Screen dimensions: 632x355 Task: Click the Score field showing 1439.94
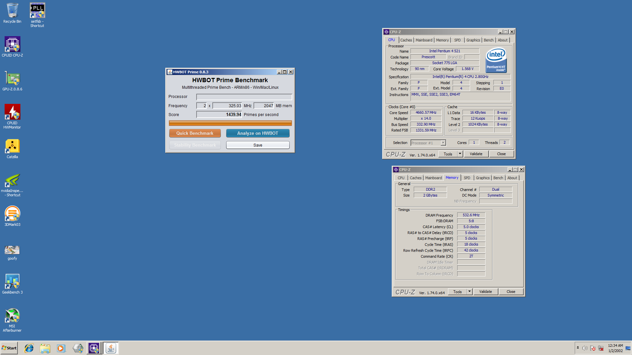click(x=219, y=114)
